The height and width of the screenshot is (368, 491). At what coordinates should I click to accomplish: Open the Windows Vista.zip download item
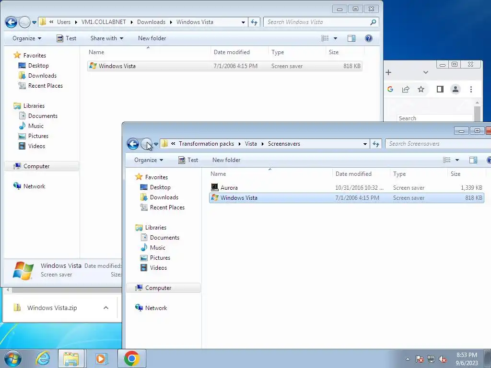tap(52, 308)
